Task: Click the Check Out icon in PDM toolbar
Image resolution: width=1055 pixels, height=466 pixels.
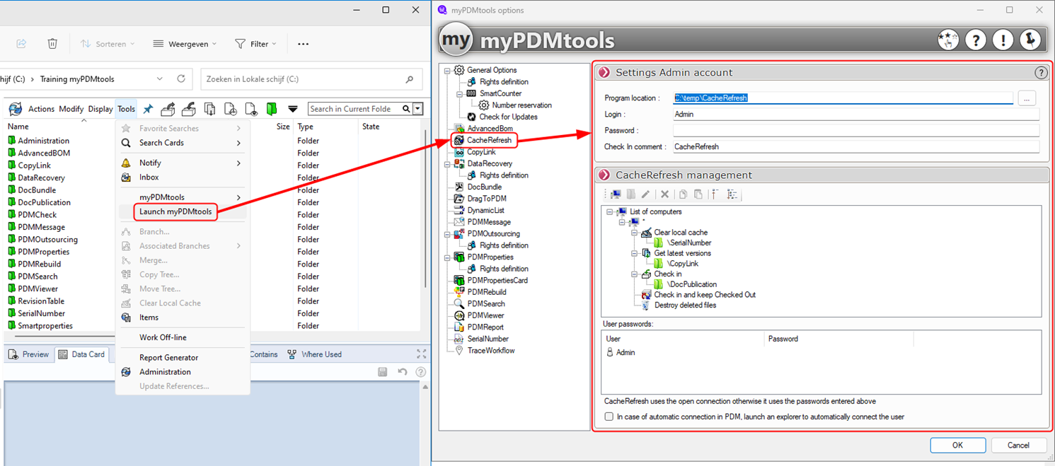Action: click(168, 109)
